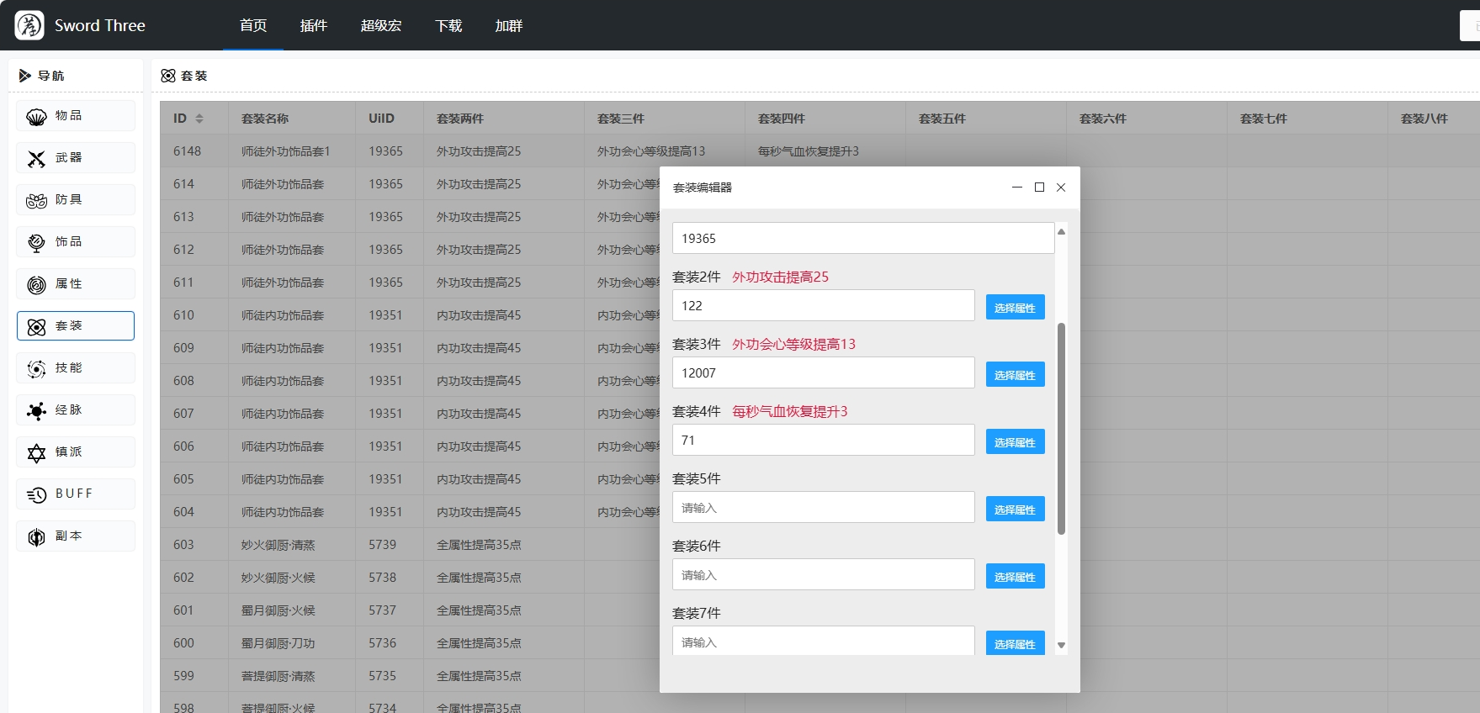Select the 饰品 accessories sidebar icon
Screen dimensions: 1480x713
pyautogui.click(x=36, y=243)
